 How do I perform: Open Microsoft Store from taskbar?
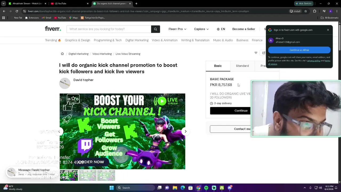[x=190, y=188]
